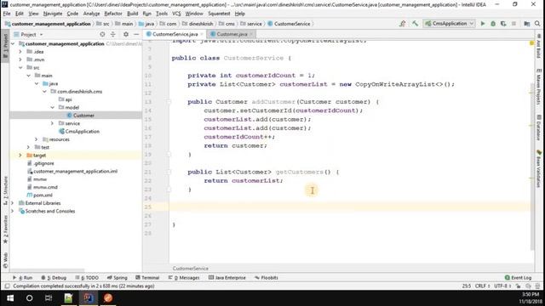The width and height of the screenshot is (545, 306).
Task: Run CmsApplication with the green play icon
Action: click(x=483, y=24)
